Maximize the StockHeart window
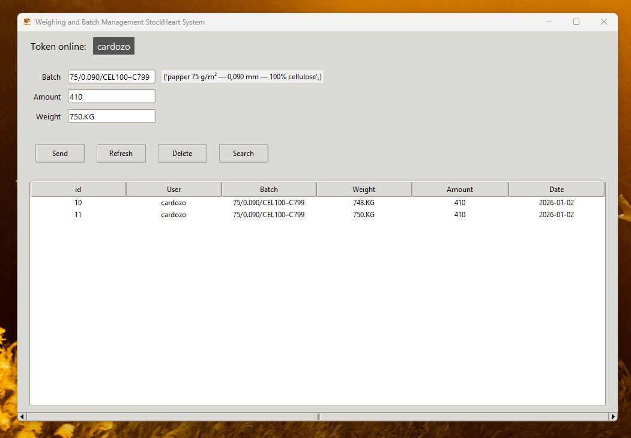This screenshot has height=438, width=631. coord(576,22)
